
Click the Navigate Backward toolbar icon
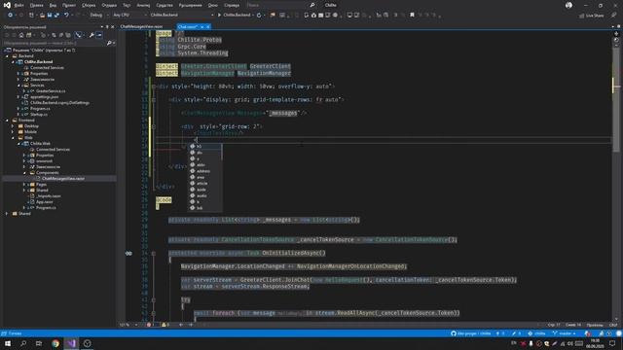pyautogui.click(x=10, y=16)
